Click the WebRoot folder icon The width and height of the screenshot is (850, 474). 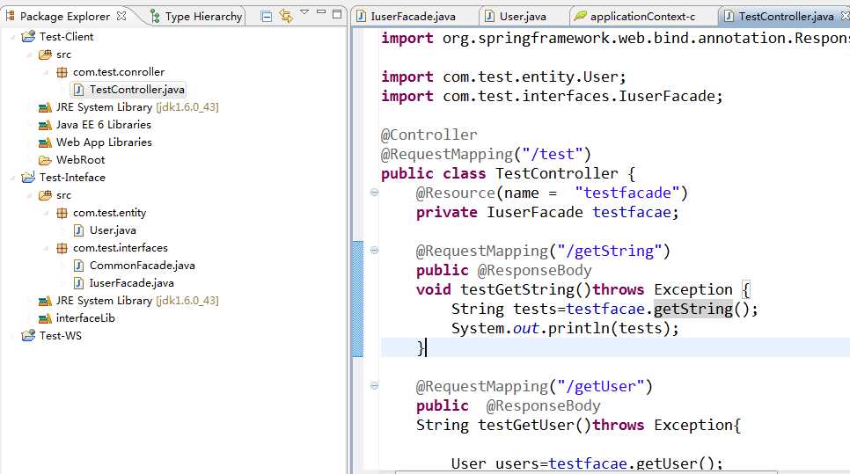[x=45, y=160]
